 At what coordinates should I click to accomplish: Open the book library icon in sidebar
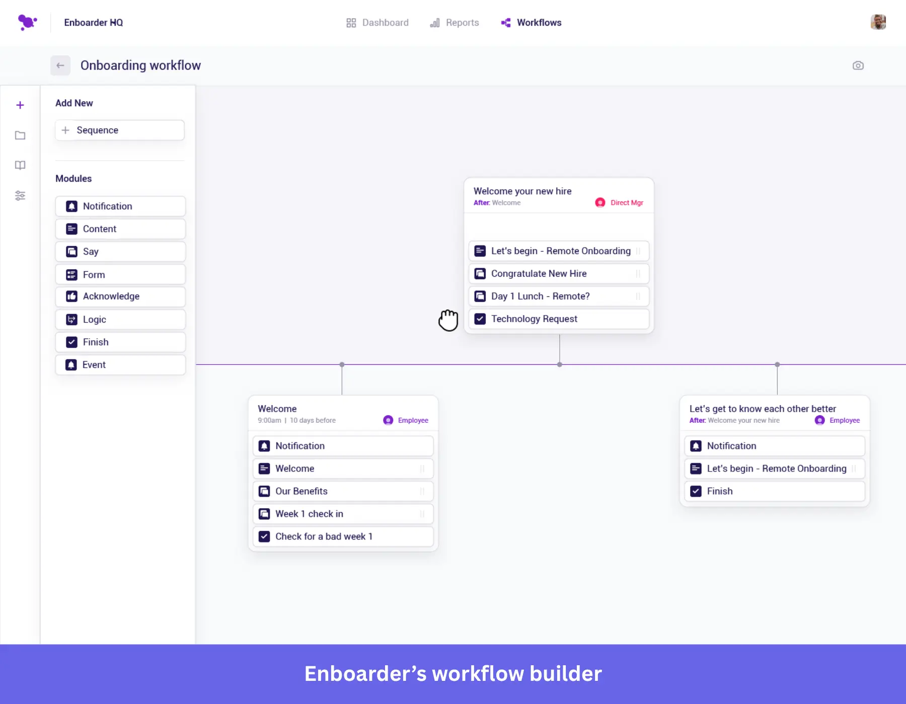pos(20,165)
